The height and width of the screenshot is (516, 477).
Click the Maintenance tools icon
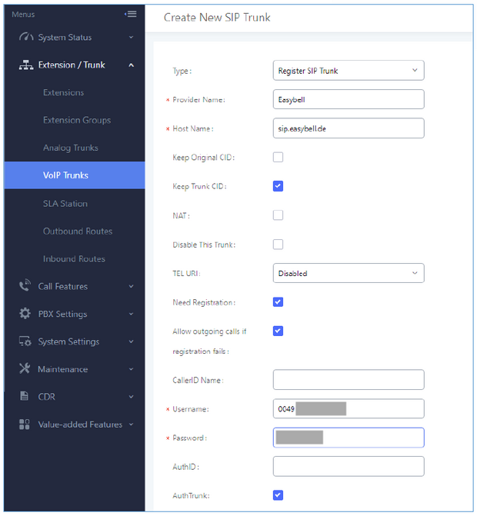(25, 369)
